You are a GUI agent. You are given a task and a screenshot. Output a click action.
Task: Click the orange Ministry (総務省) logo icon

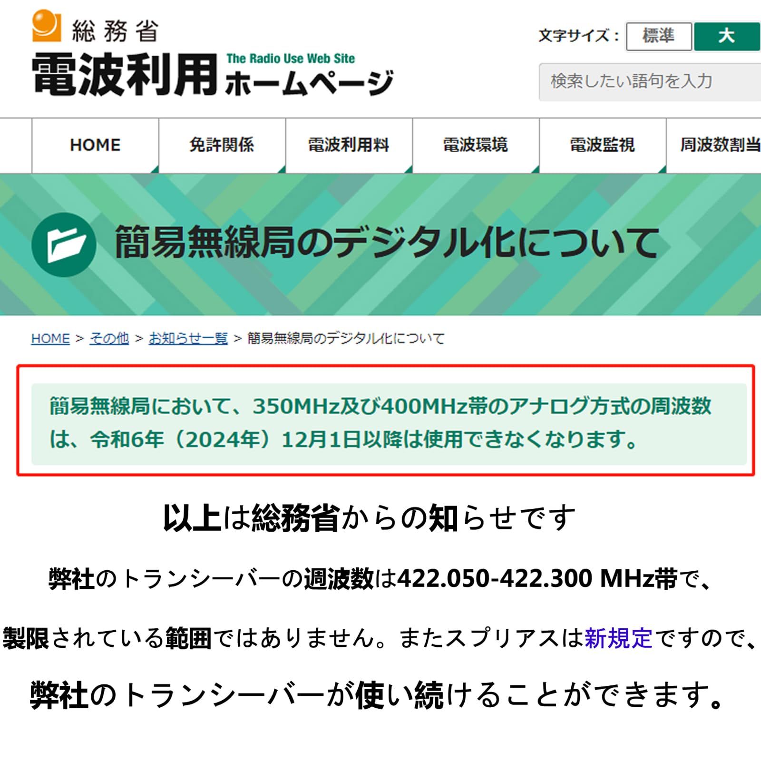coord(47,26)
